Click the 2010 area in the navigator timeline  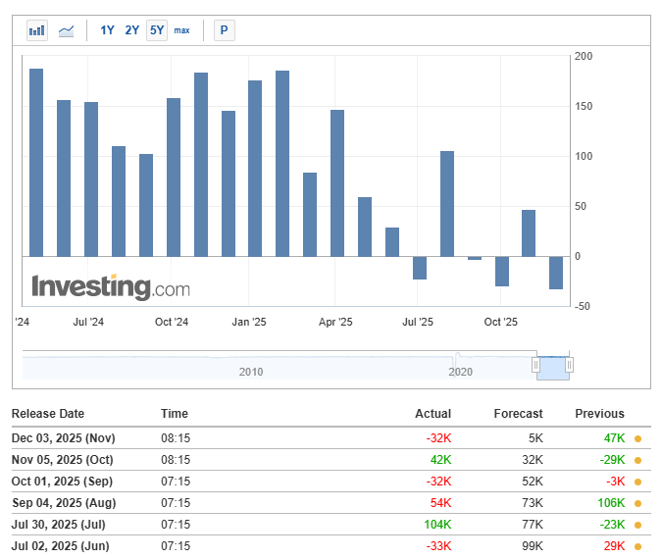click(x=251, y=372)
